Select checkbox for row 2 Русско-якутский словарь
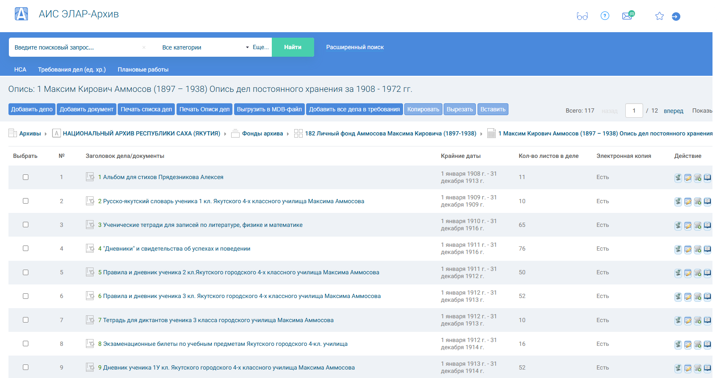Screen dimensions: 718x378 click(25, 201)
